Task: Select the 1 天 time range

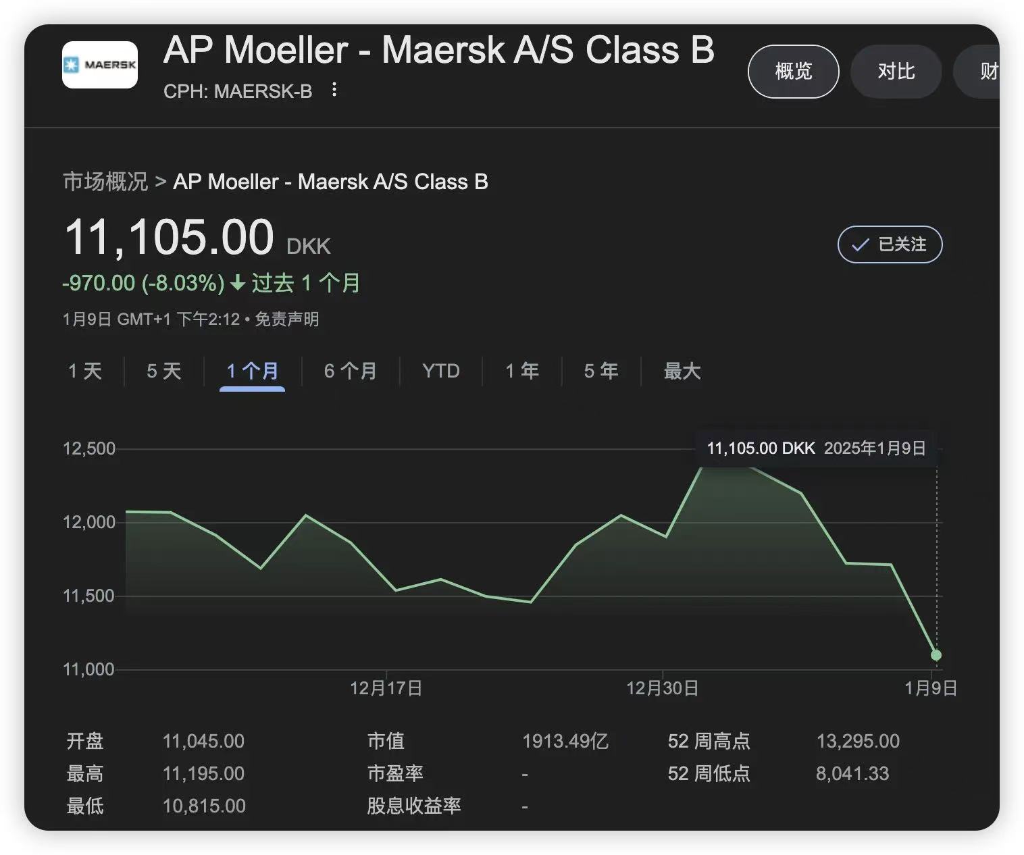Action: [x=85, y=371]
